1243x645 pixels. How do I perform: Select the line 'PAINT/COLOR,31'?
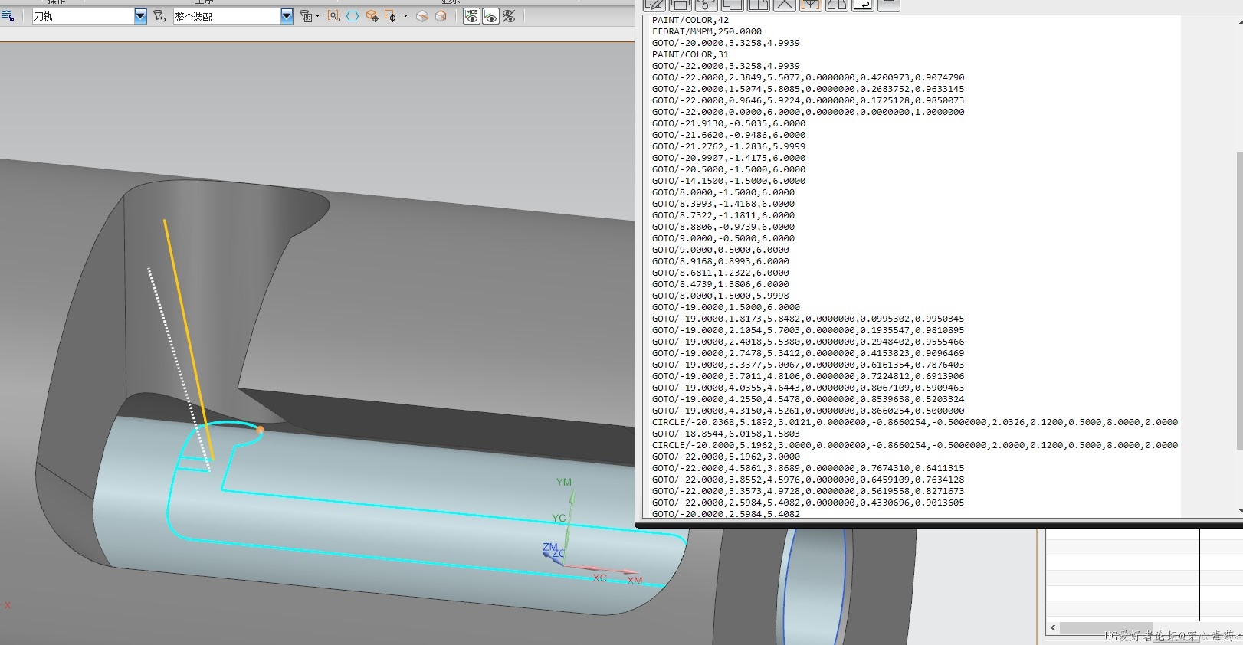tap(690, 54)
